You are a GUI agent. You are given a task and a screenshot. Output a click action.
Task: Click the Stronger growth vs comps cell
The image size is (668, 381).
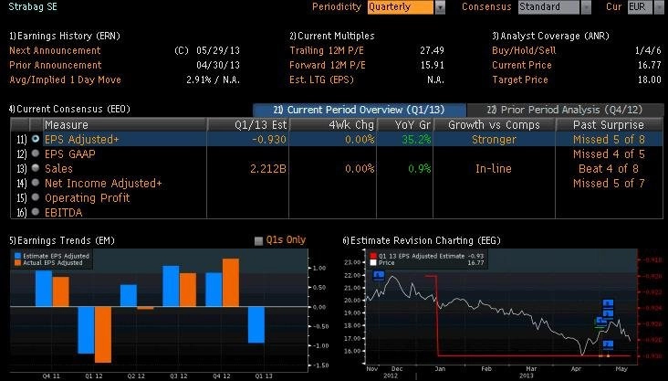tap(494, 140)
